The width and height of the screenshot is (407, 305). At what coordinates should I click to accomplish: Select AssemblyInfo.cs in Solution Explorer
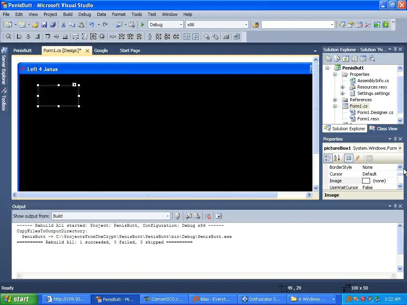pyautogui.click(x=373, y=81)
